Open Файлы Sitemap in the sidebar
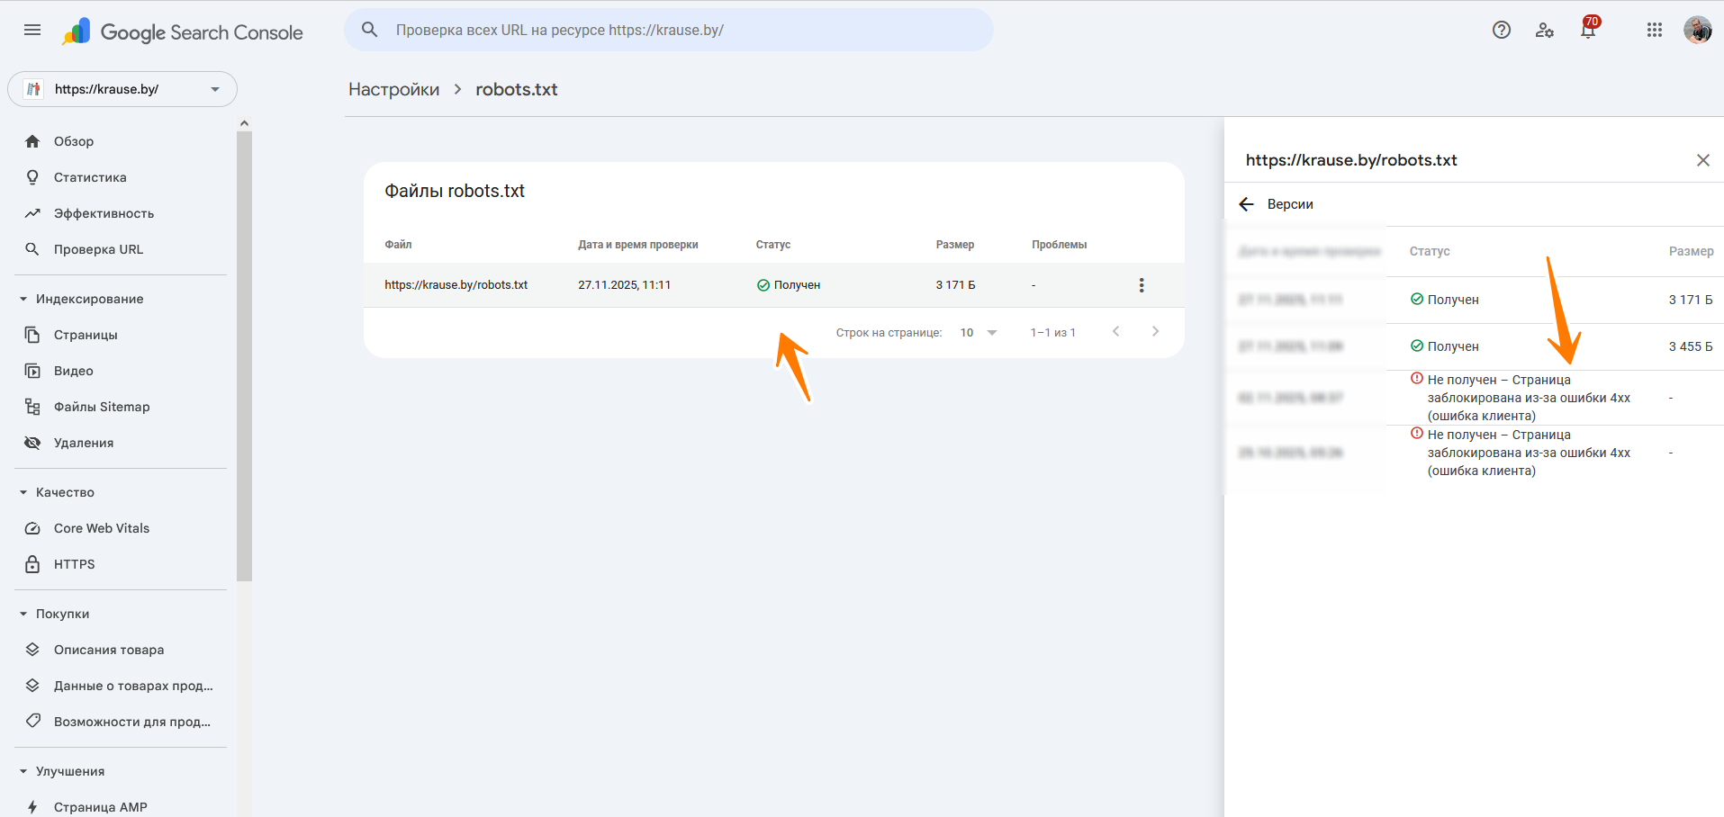The height and width of the screenshot is (817, 1724). click(x=101, y=407)
